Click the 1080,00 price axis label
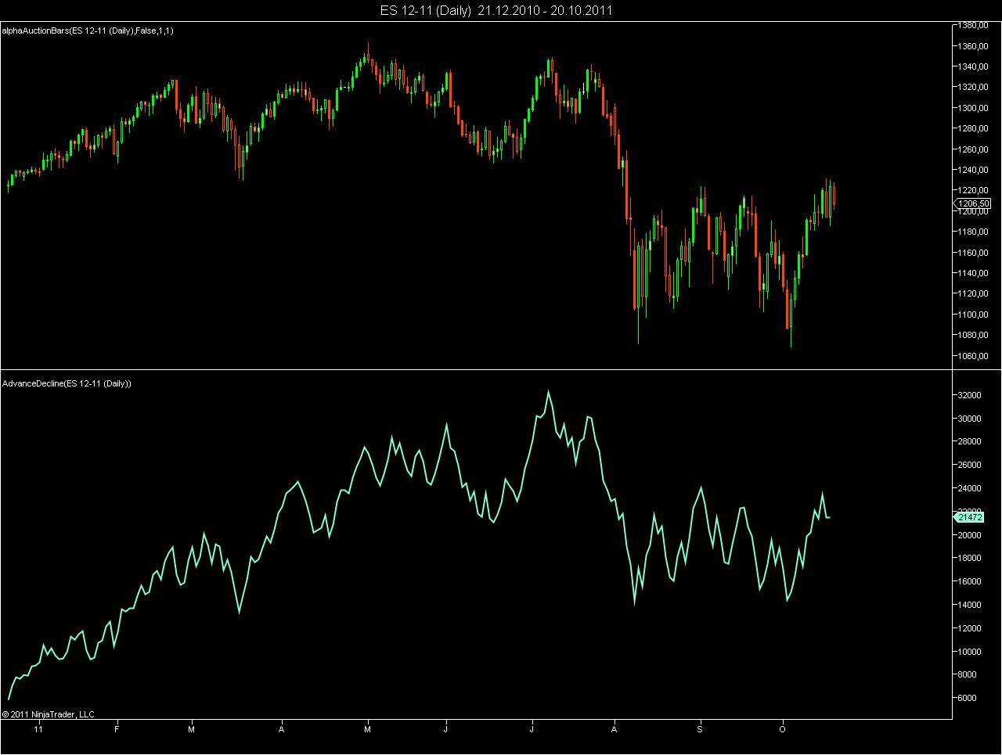1002x755 pixels. tap(974, 336)
